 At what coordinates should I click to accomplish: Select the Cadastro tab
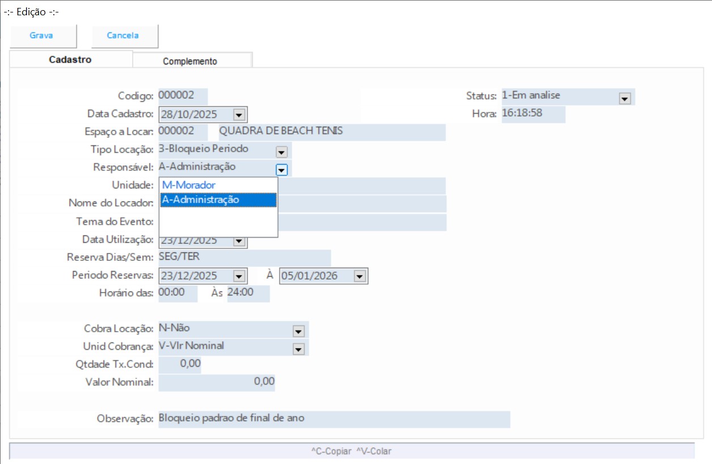(70, 59)
